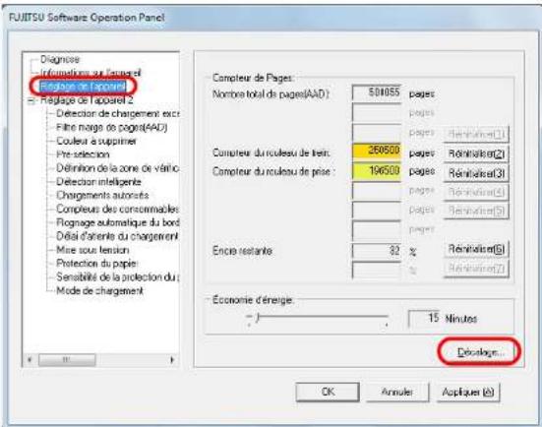Select Diagnose in the tree

pyautogui.click(x=60, y=59)
